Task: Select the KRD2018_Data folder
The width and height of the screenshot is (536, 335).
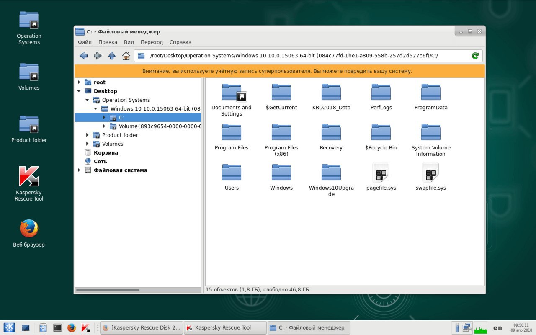Action: (331, 97)
